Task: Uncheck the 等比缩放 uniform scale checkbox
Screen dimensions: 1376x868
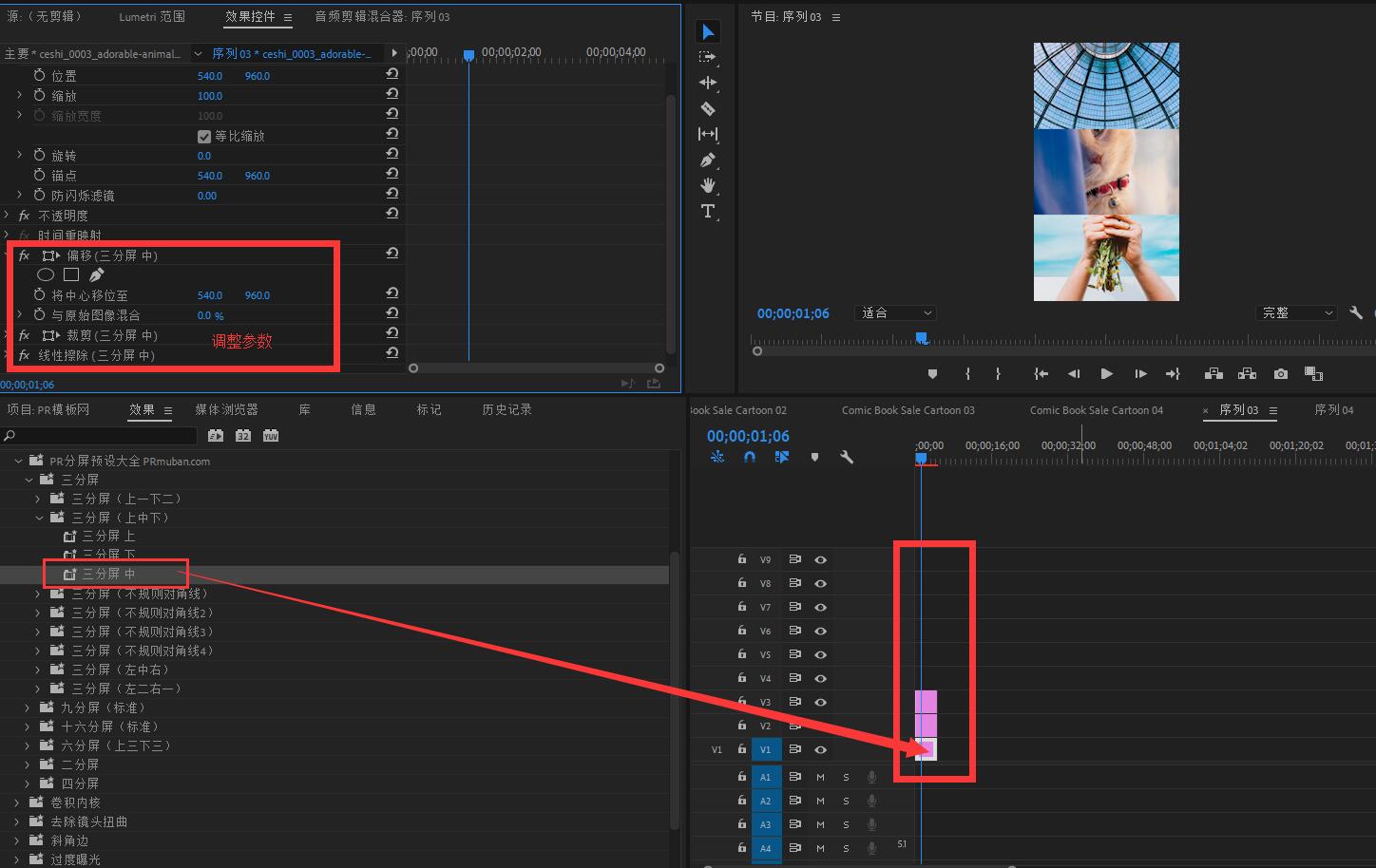Action: pos(203,136)
